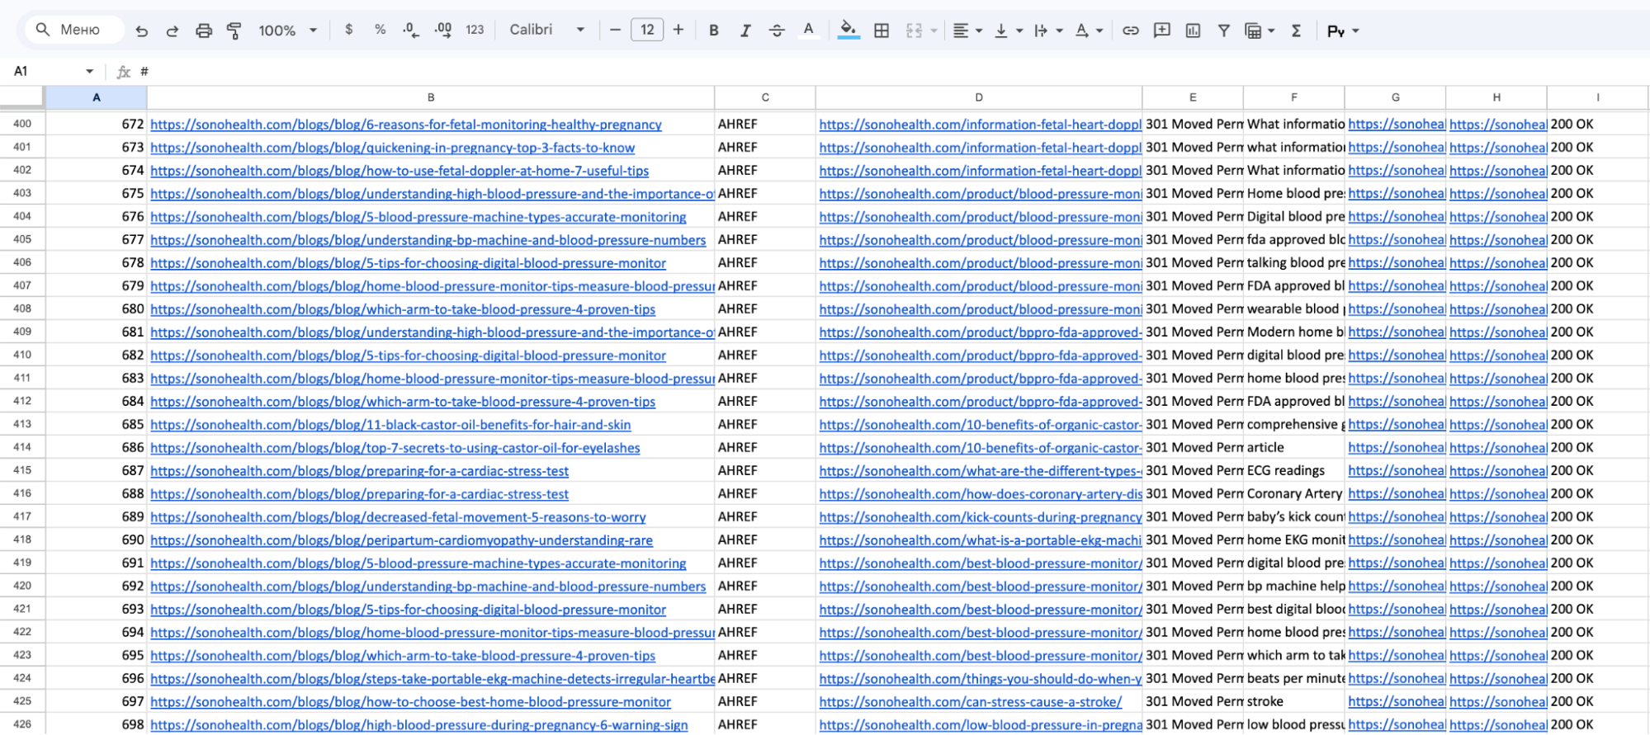Click the merge cells icon

914,31
